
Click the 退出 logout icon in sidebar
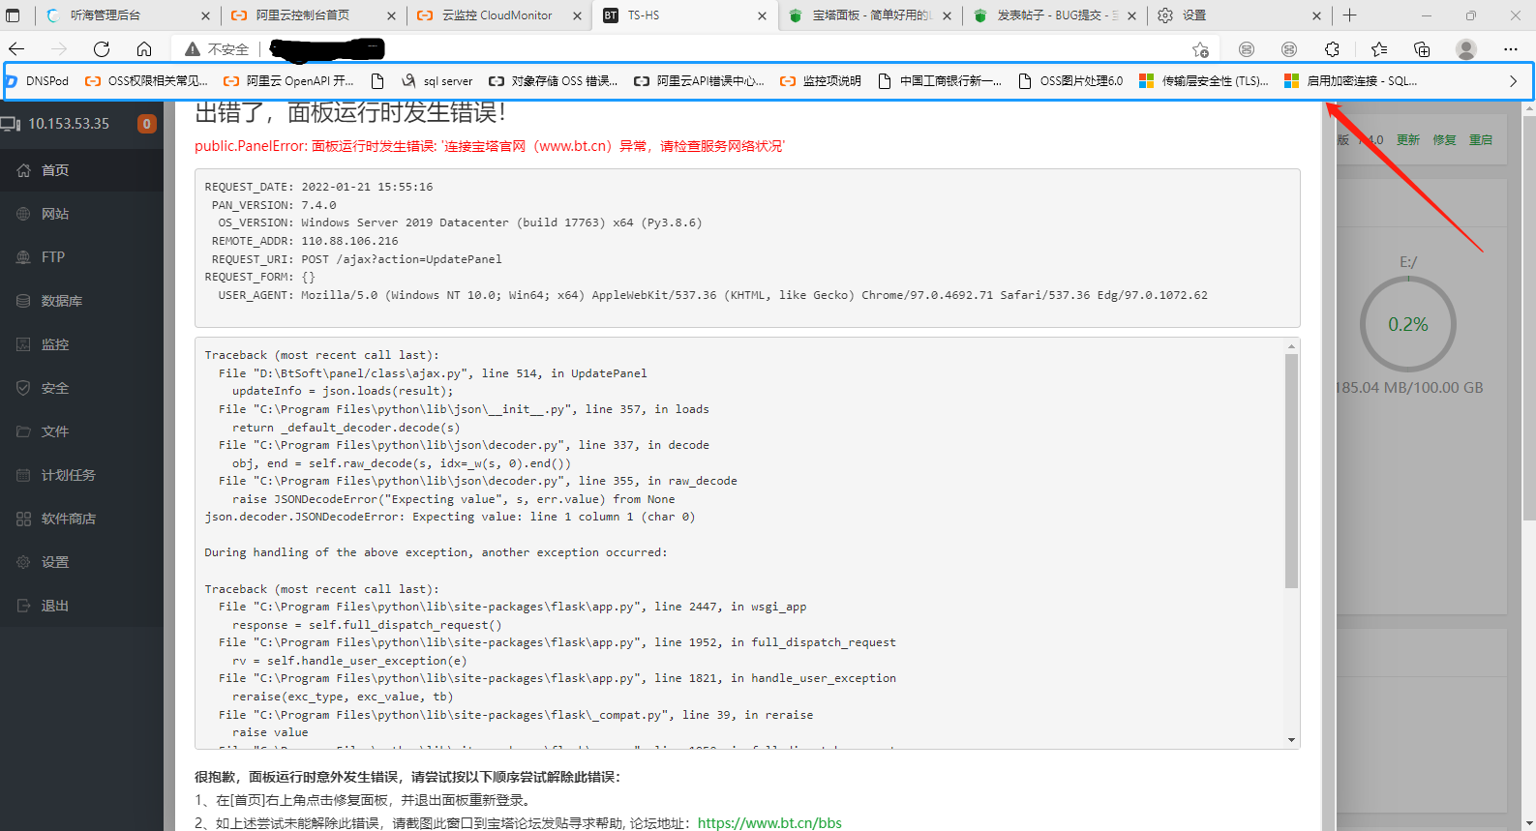(x=23, y=606)
